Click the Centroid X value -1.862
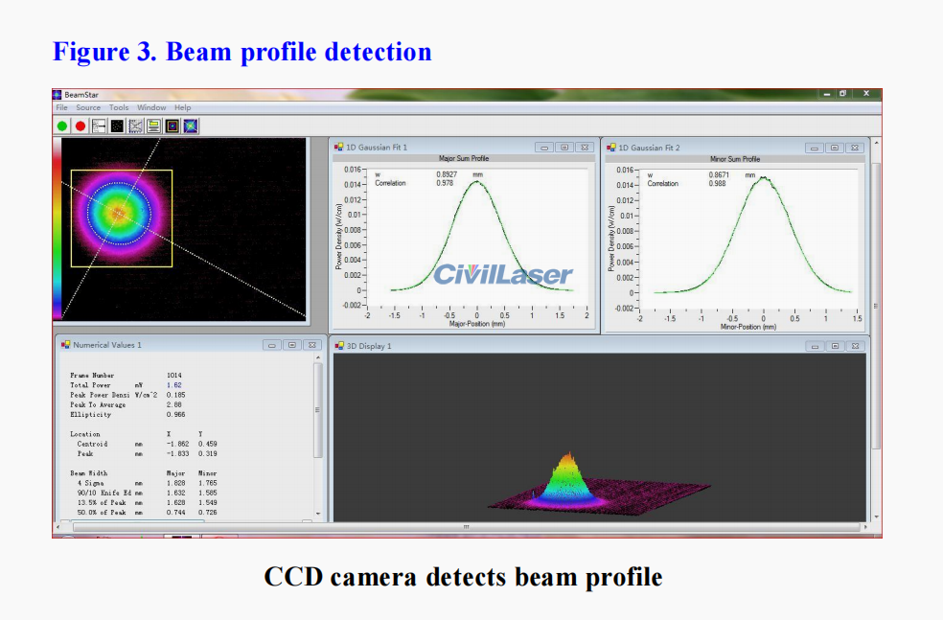Viewport: 943px width, 620px height. tap(178, 444)
